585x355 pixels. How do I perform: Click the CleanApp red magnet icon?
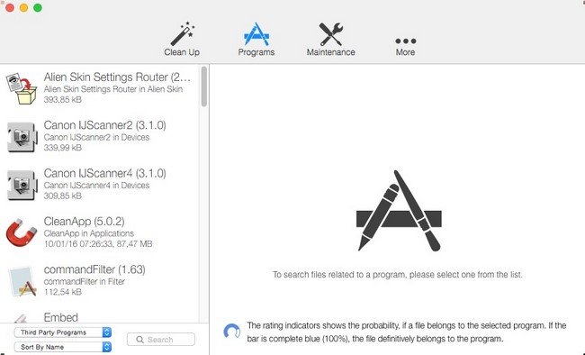tap(22, 232)
